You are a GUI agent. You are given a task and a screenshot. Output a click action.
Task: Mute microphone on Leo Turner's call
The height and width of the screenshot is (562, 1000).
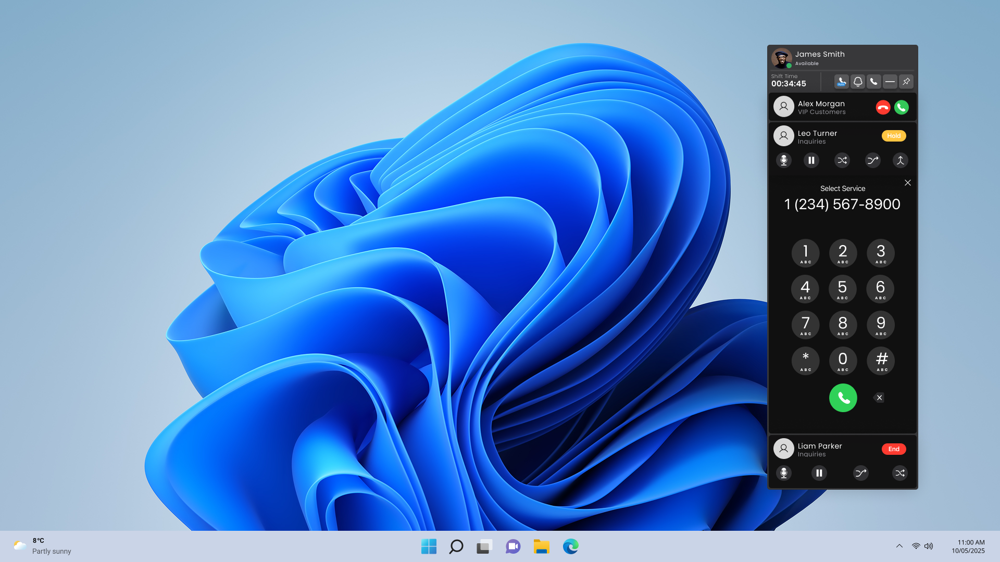tap(784, 160)
